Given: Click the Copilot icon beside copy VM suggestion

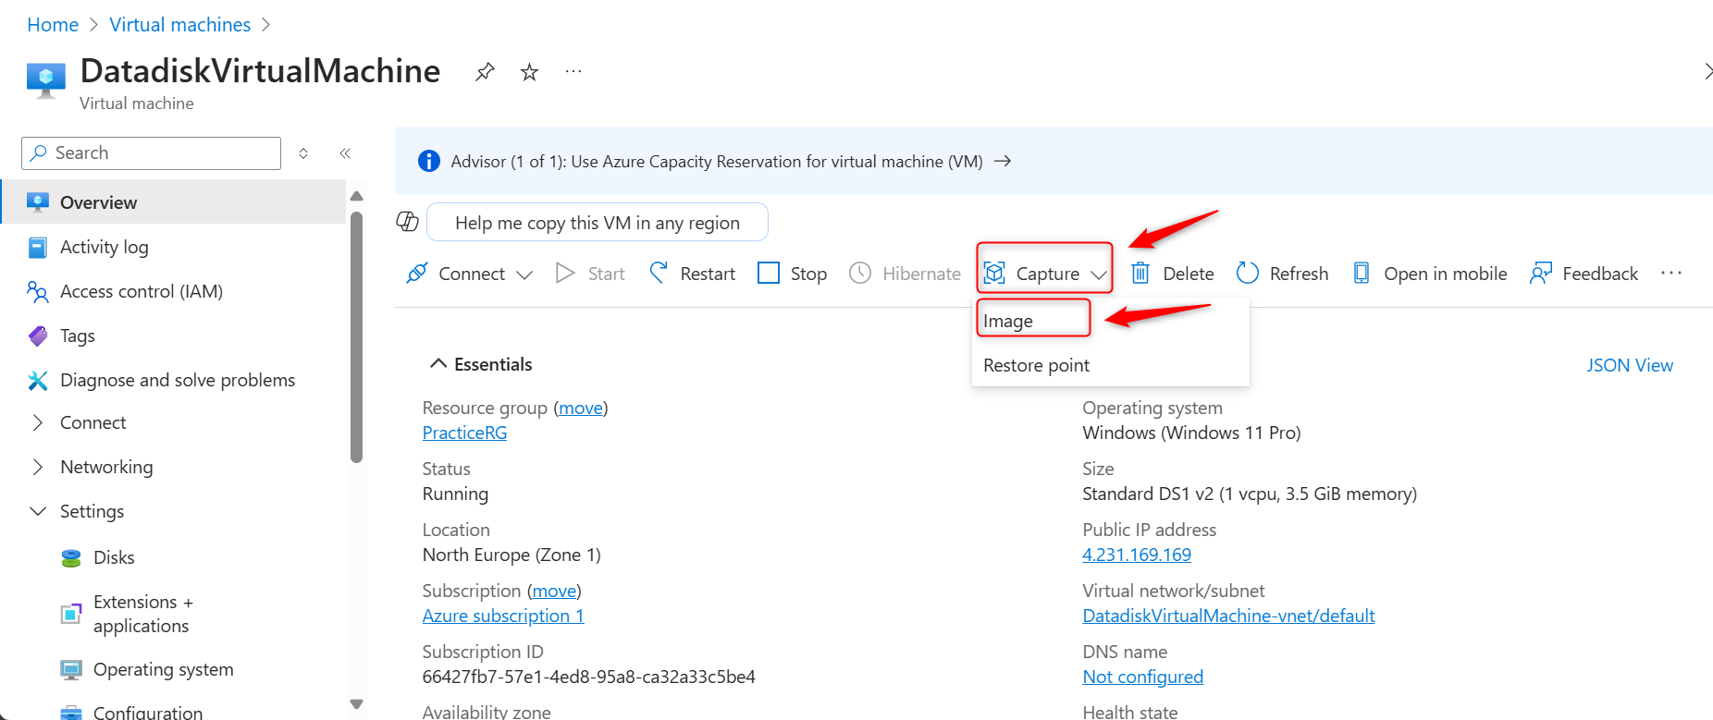Looking at the screenshot, I should pyautogui.click(x=408, y=222).
